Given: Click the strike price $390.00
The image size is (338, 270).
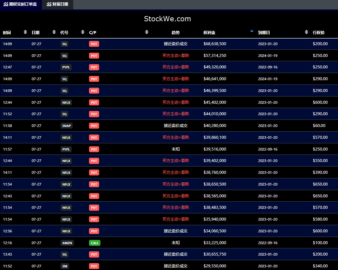Looking at the screenshot, I should 320,172.
